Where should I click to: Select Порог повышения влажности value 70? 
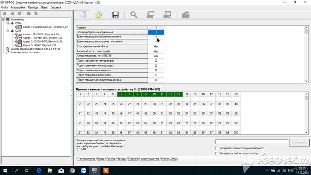(x=156, y=70)
